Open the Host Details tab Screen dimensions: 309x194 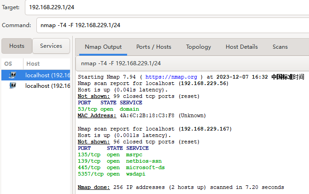click(x=242, y=47)
